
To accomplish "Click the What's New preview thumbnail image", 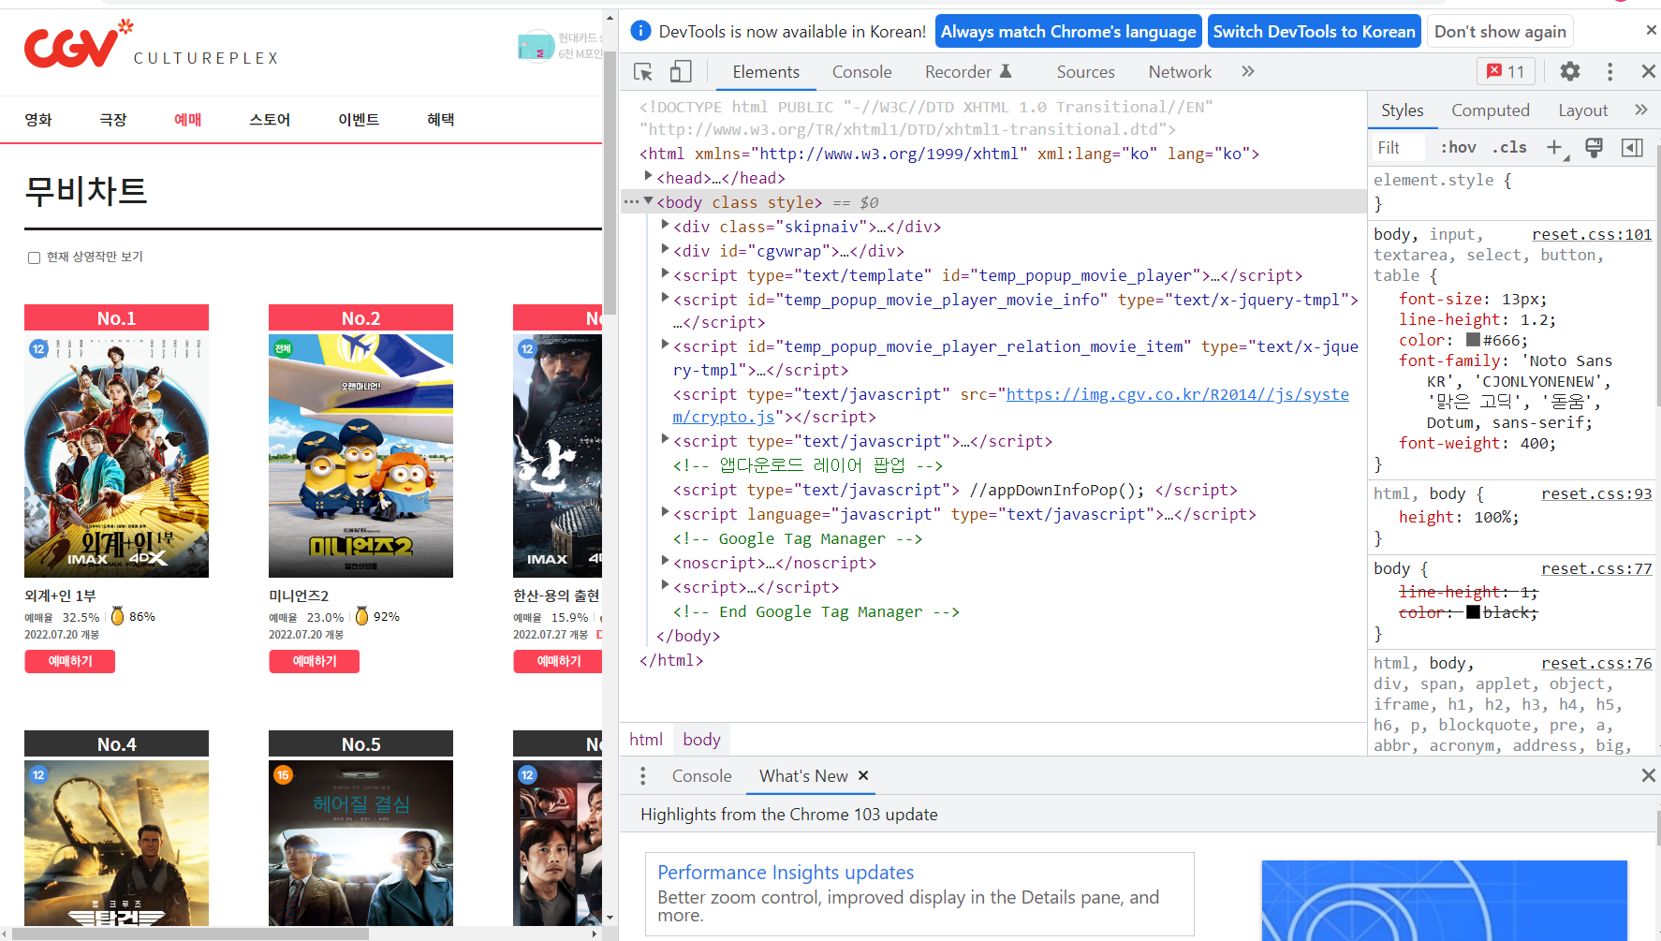I will [1444, 900].
